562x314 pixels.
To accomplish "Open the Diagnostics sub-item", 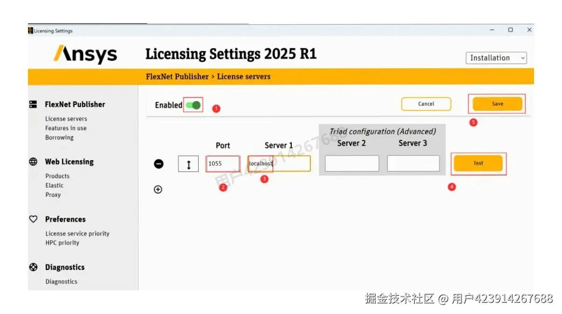I will (61, 281).
